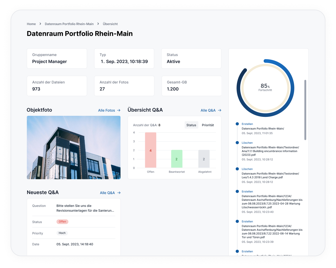Click timestamp '05. Sept. 2023, 10:23:40'

pos(257,212)
